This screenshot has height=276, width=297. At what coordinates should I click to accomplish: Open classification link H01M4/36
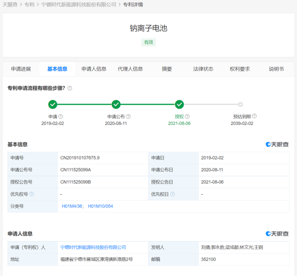(x=72, y=206)
